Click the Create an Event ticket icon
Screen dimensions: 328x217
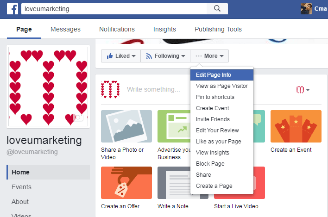pyautogui.click(x=296, y=126)
